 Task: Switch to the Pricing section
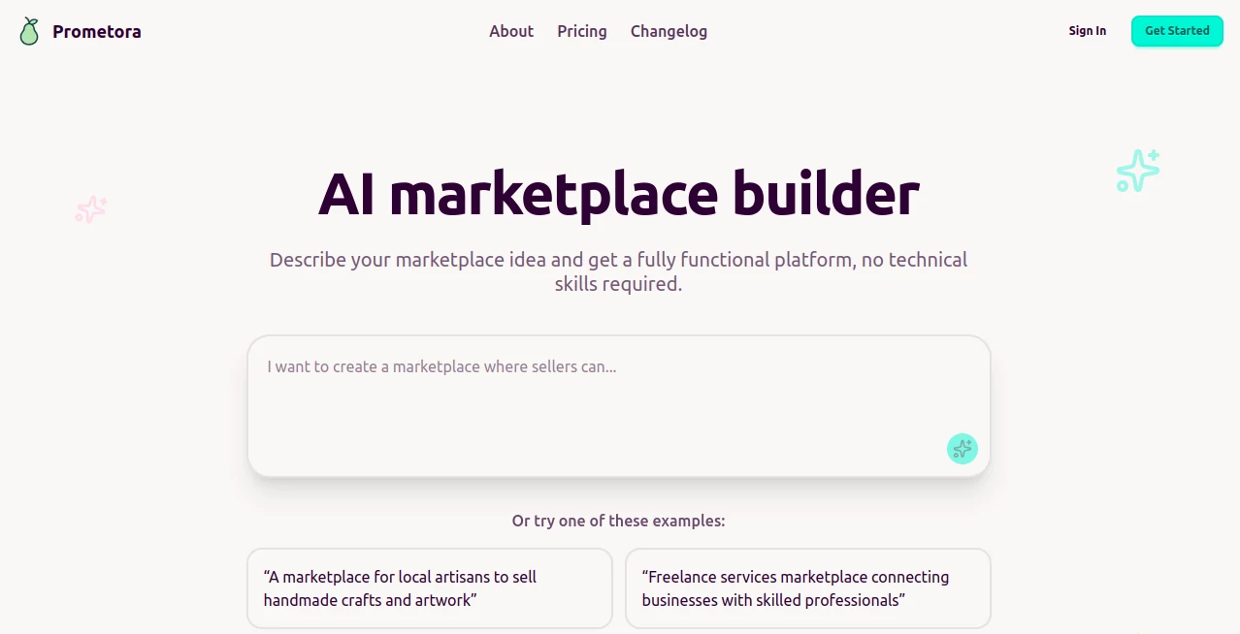click(581, 31)
